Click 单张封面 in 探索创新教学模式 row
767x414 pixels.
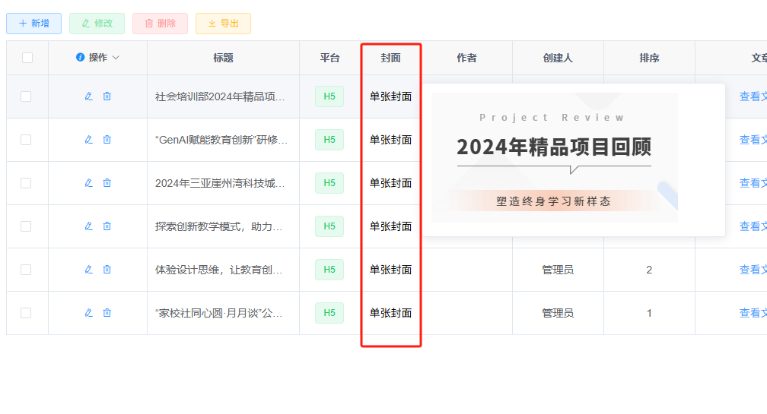pos(390,226)
